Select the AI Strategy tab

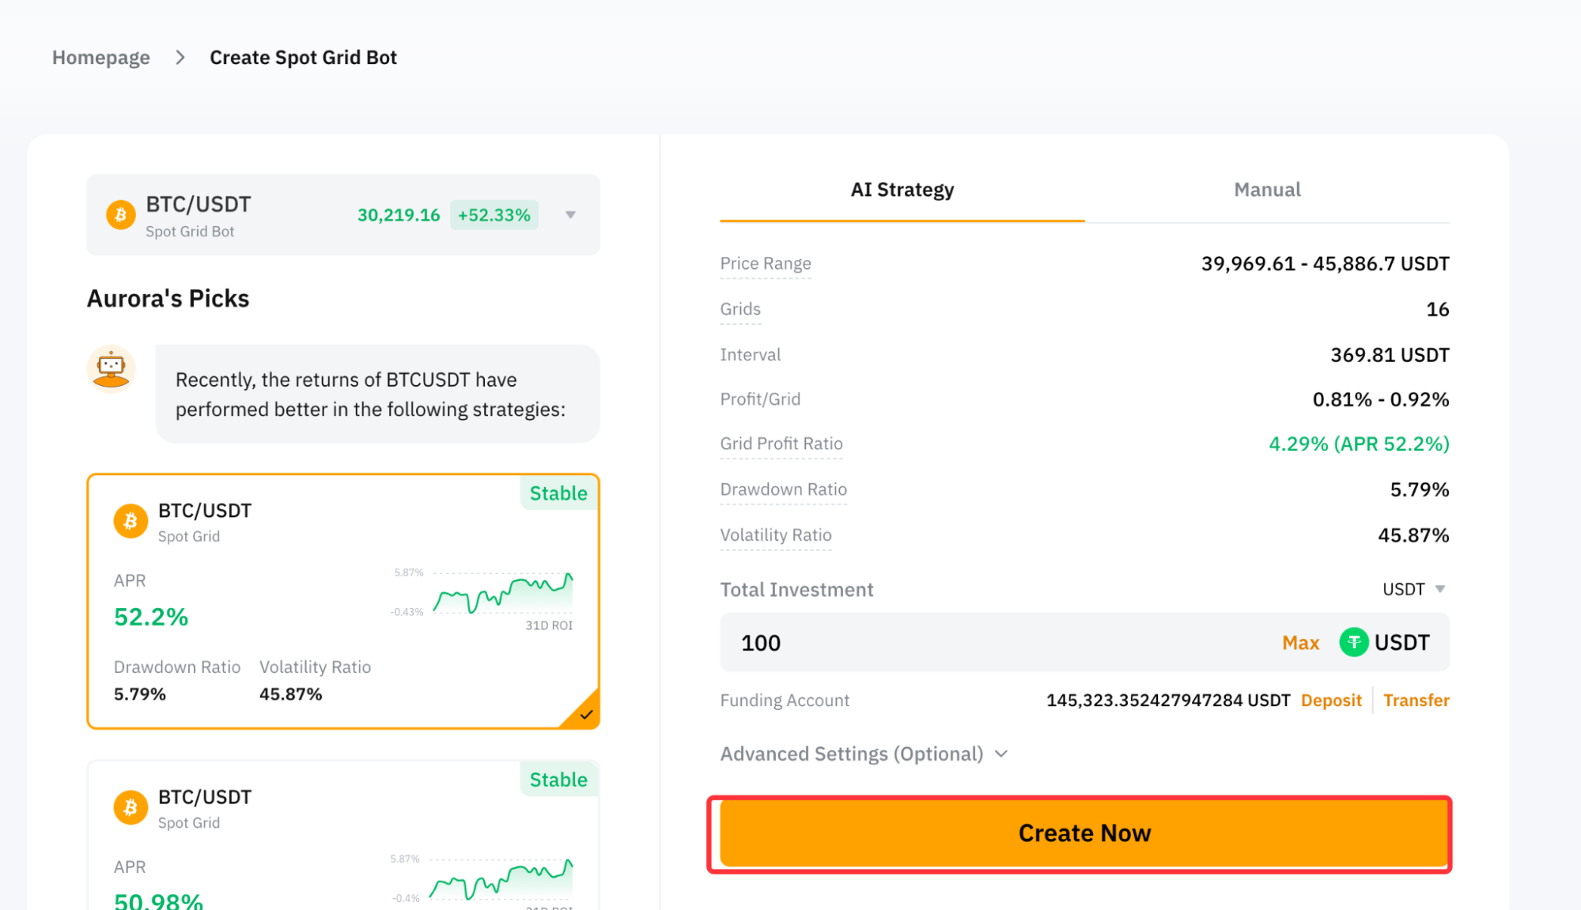point(902,190)
